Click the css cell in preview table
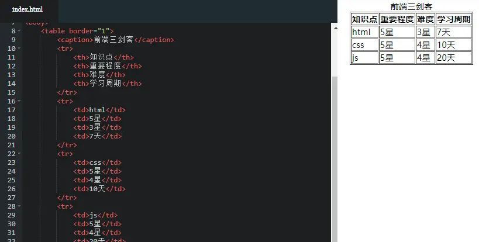Screen dimensions: 479x242 (x=364, y=45)
